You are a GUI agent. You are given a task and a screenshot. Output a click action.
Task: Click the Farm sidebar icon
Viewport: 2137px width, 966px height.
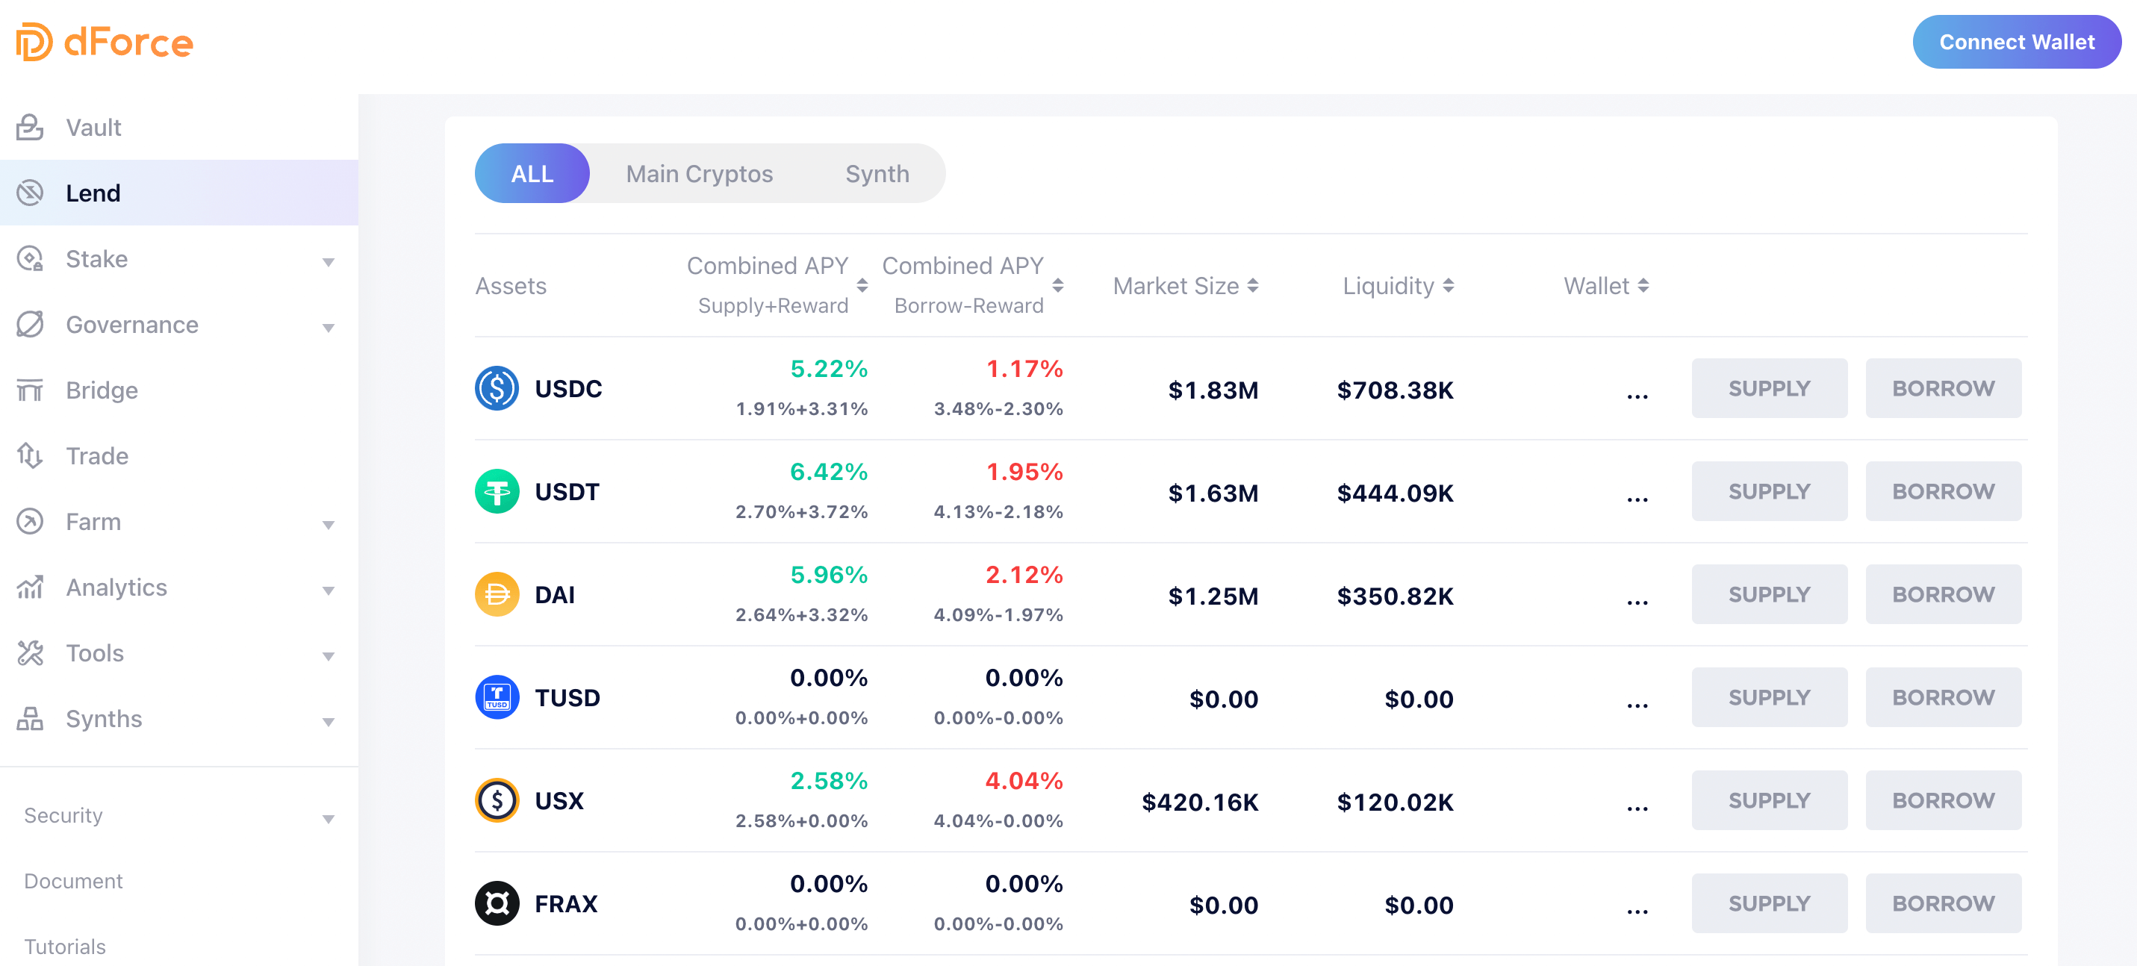pos(30,521)
